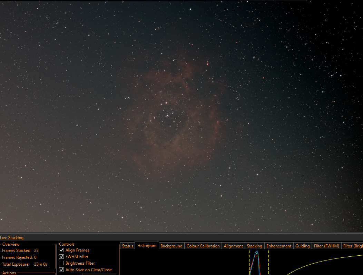Screen dimensions: 363x275
Task: Open the Background tab
Action: (x=171, y=246)
